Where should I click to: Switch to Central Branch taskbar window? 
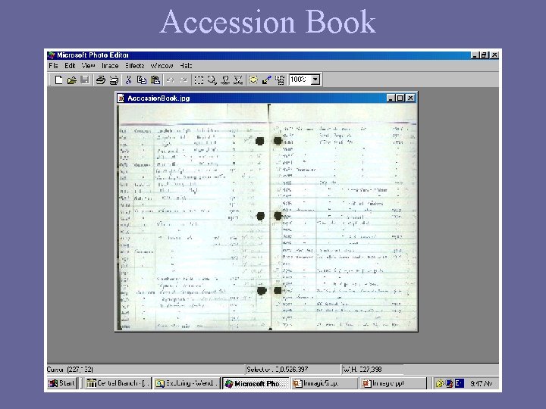coord(118,383)
